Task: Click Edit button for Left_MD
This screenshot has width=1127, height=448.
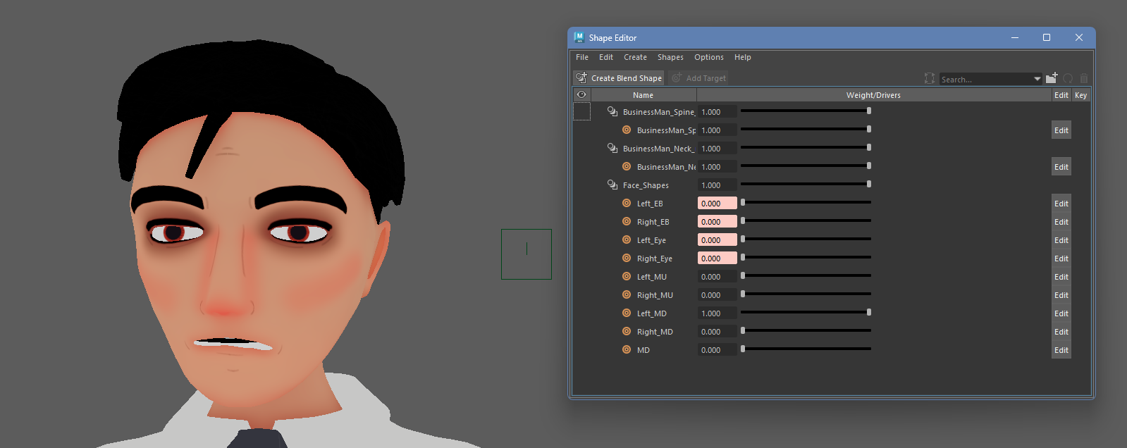Action: click(1061, 313)
